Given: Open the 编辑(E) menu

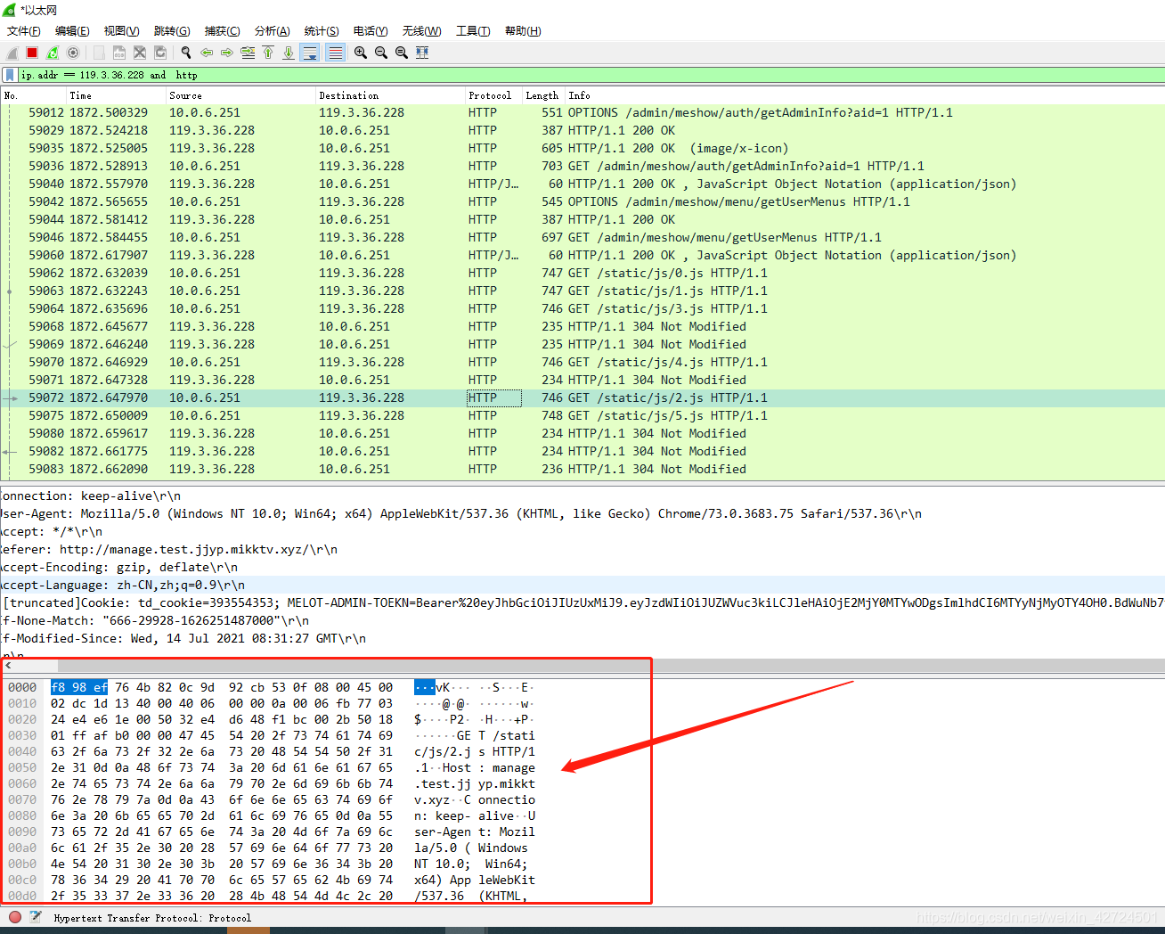Looking at the screenshot, I should (72, 31).
